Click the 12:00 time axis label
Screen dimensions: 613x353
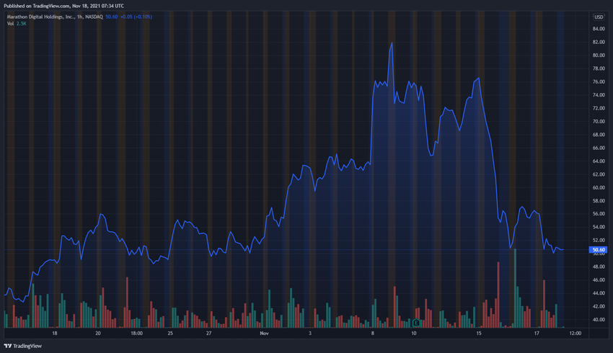click(x=575, y=334)
